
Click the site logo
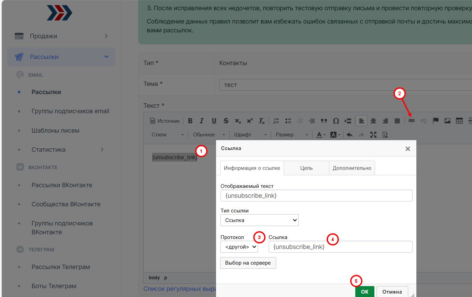[59, 13]
